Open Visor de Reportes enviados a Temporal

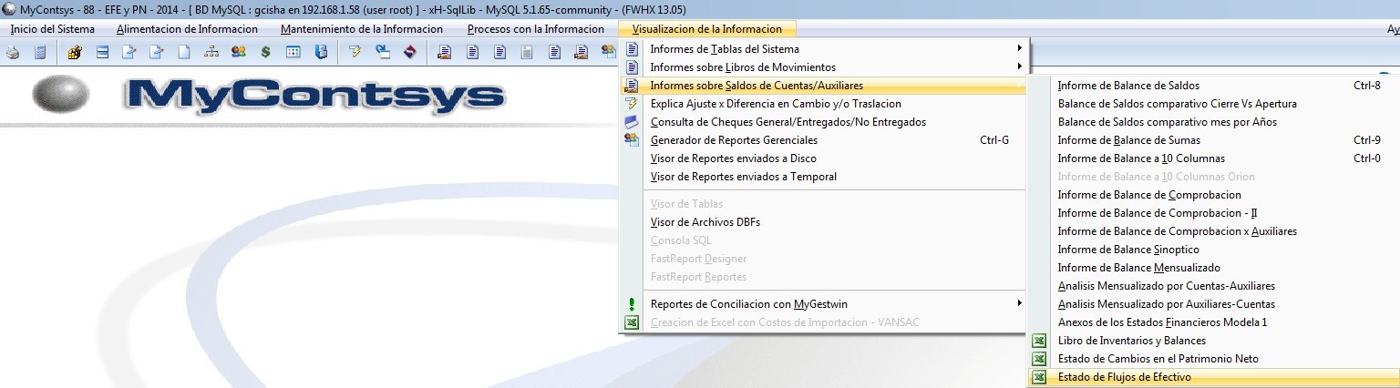click(x=825, y=177)
